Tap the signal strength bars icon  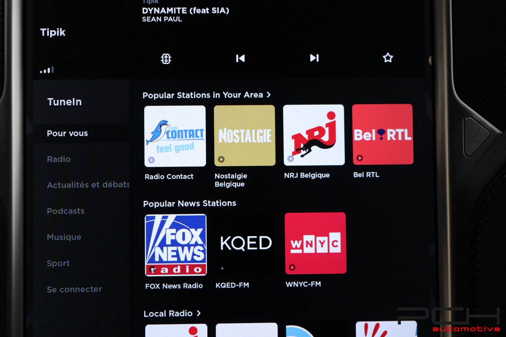click(47, 70)
